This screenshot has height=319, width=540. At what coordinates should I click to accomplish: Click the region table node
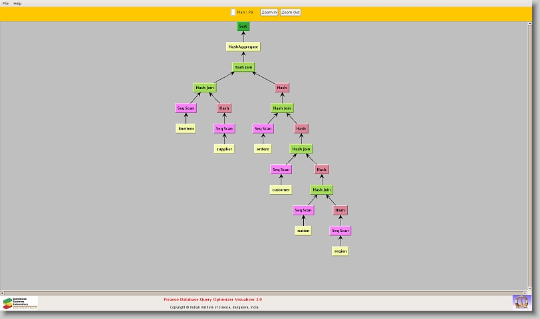click(340, 251)
